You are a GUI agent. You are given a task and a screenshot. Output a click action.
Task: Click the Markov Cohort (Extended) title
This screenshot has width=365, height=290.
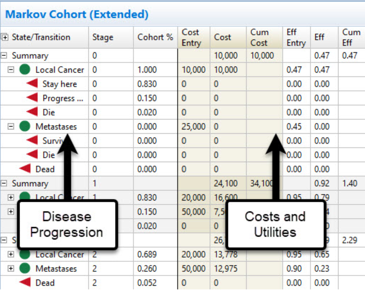[77, 14]
